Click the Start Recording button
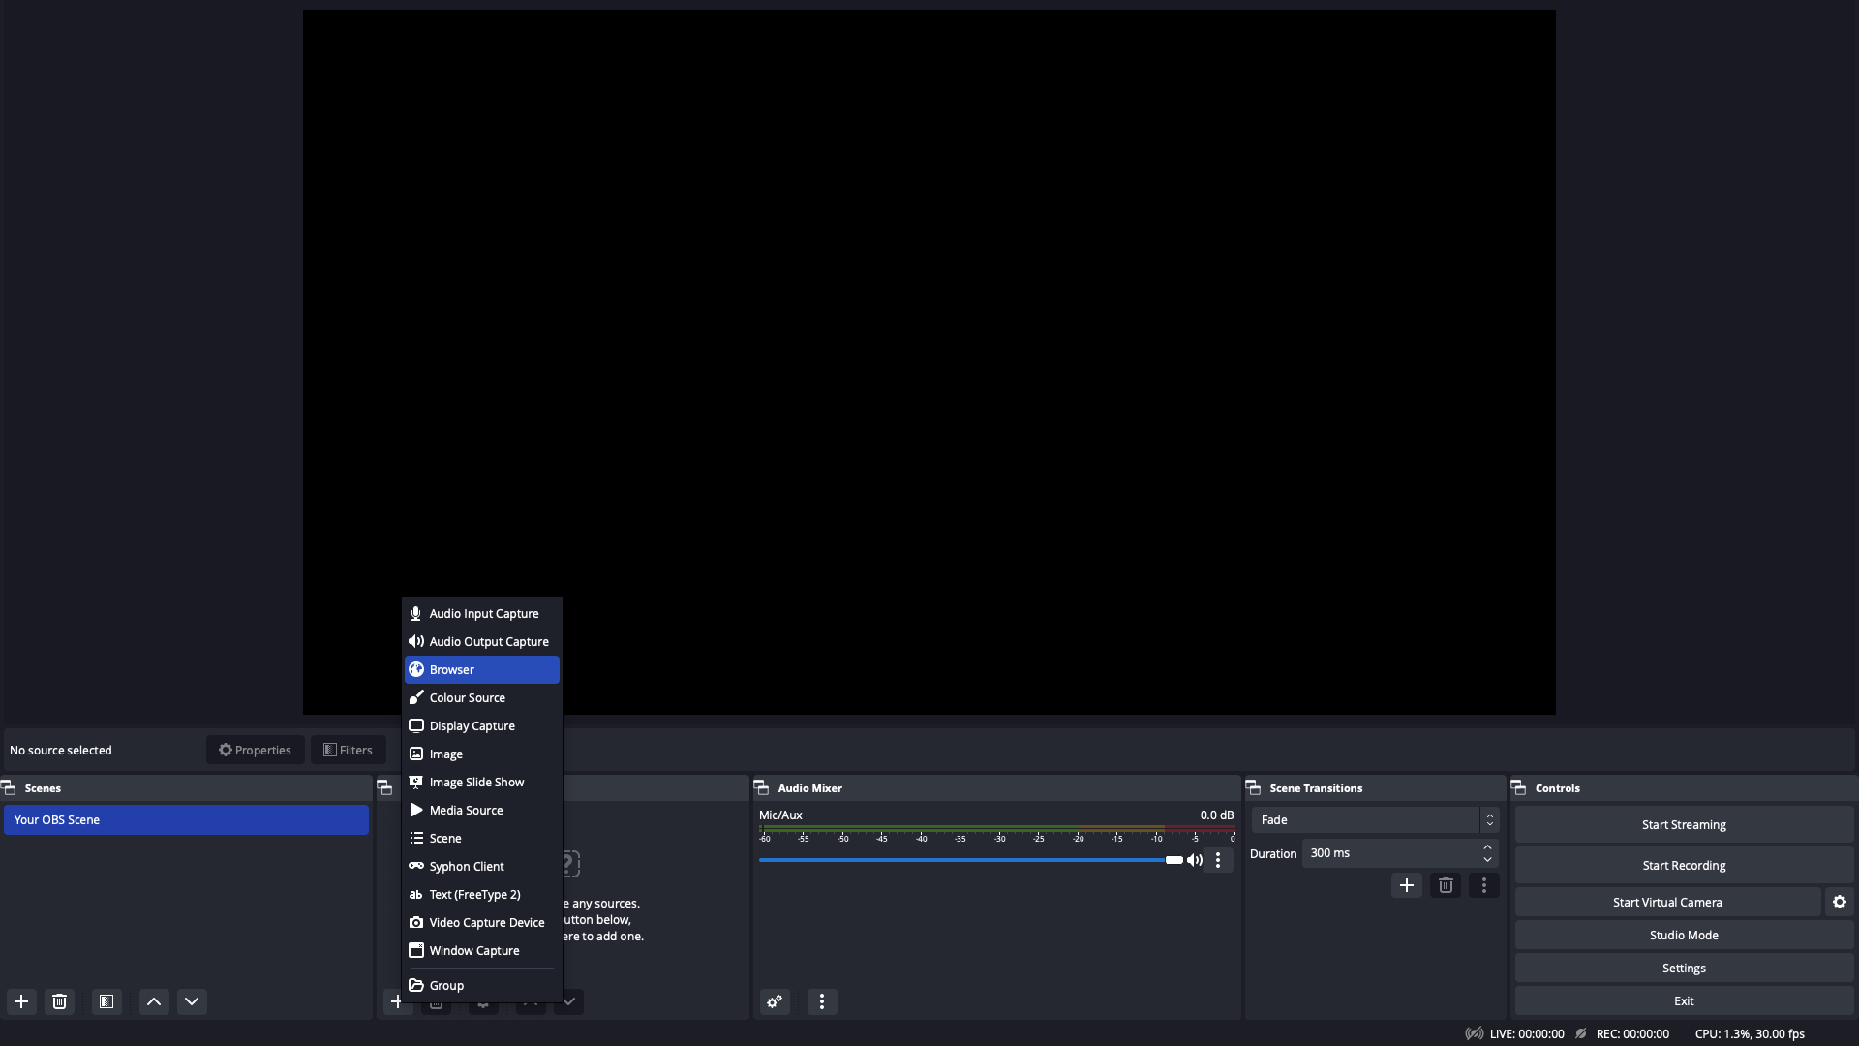The image size is (1859, 1046). coord(1684,865)
